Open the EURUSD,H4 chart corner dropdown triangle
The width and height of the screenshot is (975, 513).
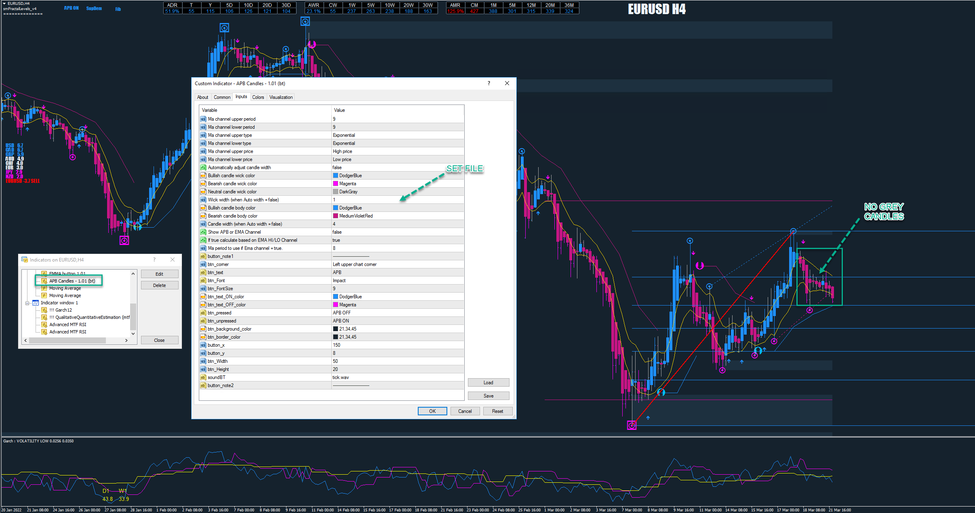click(x=4, y=3)
